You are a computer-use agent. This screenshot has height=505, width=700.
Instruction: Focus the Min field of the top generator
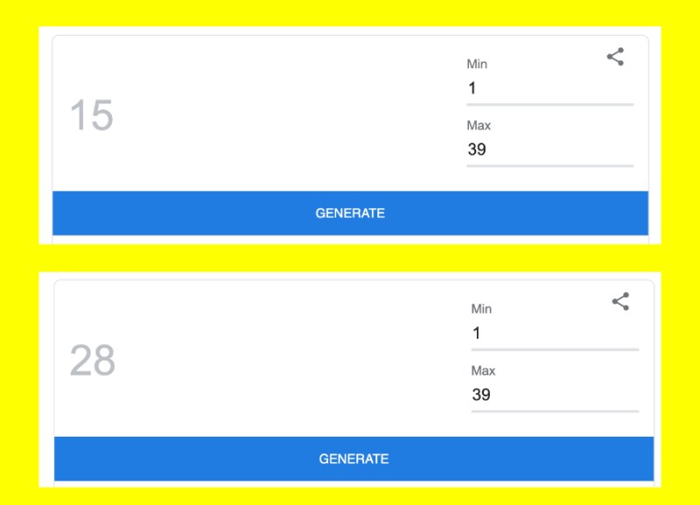(549, 88)
